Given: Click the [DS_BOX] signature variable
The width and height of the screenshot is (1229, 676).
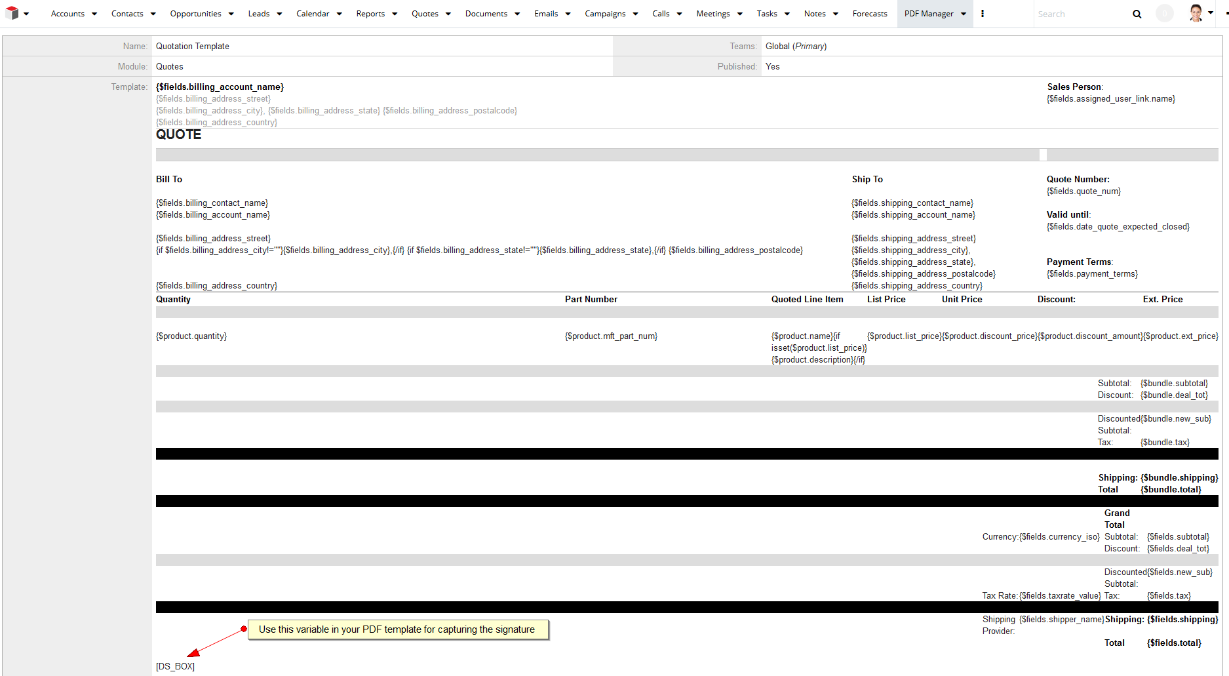Looking at the screenshot, I should 175,667.
